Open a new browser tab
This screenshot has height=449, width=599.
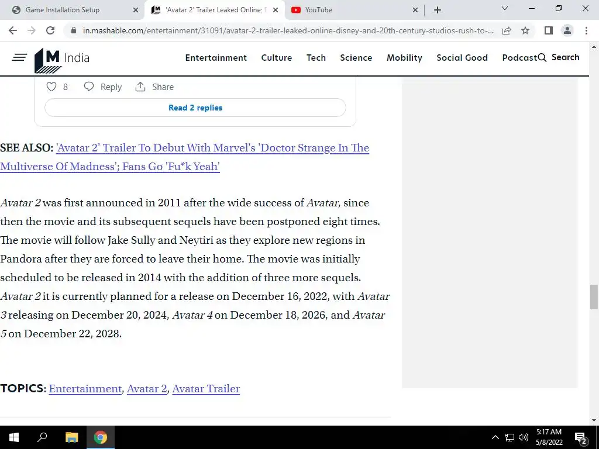tap(438, 10)
